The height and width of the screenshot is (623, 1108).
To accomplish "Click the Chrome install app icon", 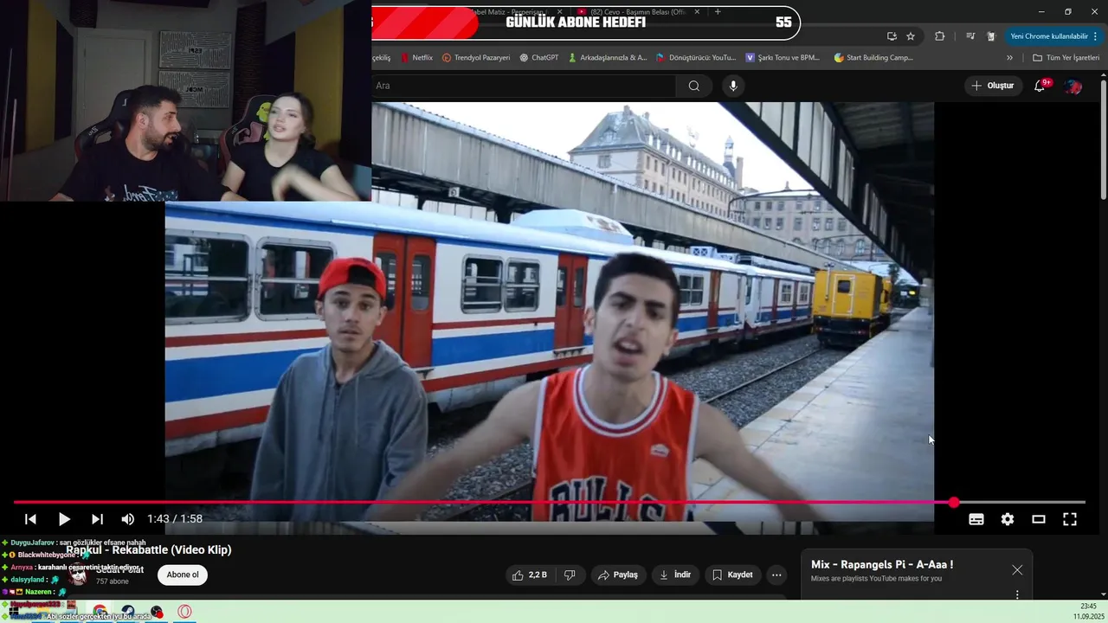I will (x=892, y=36).
